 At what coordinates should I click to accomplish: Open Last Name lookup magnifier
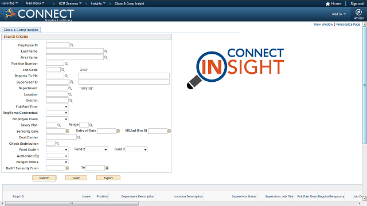click(x=106, y=51)
